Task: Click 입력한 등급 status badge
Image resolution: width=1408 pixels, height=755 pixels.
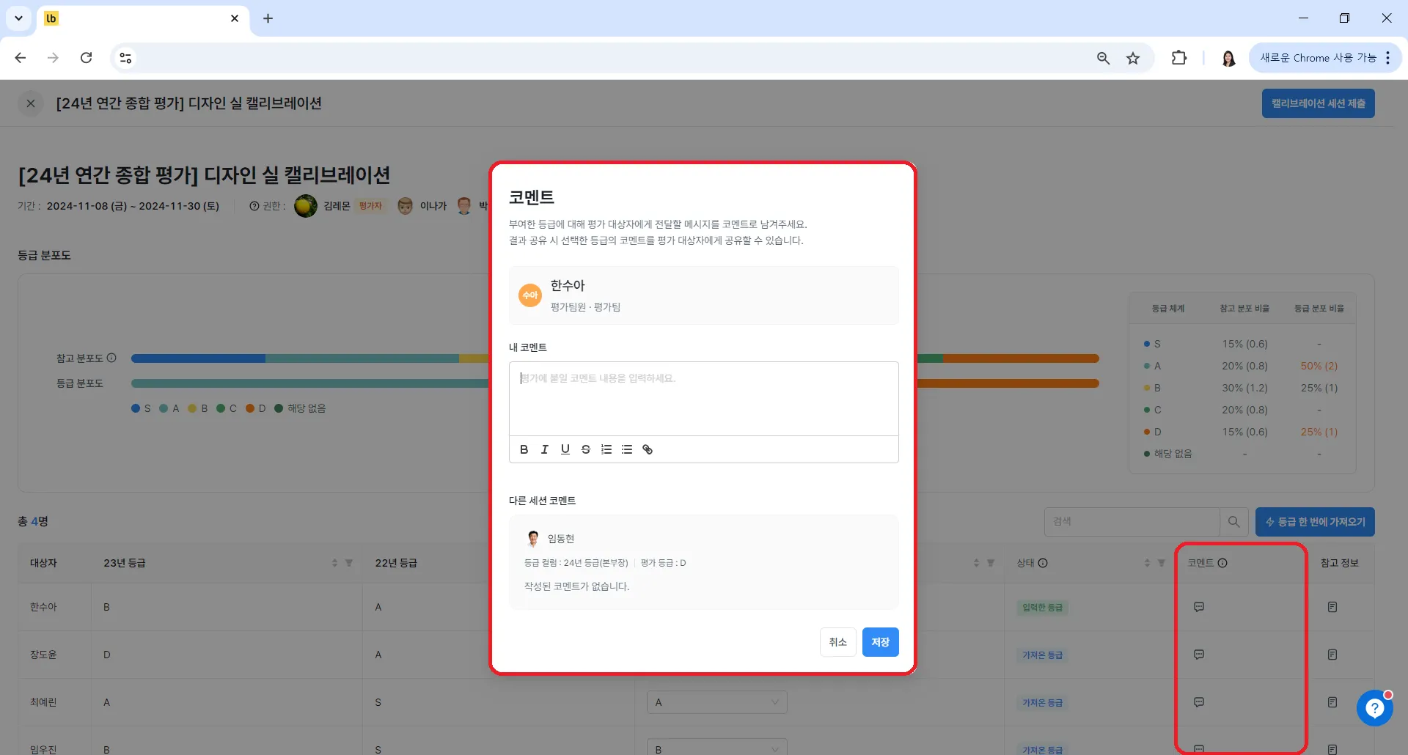Action: (x=1043, y=607)
